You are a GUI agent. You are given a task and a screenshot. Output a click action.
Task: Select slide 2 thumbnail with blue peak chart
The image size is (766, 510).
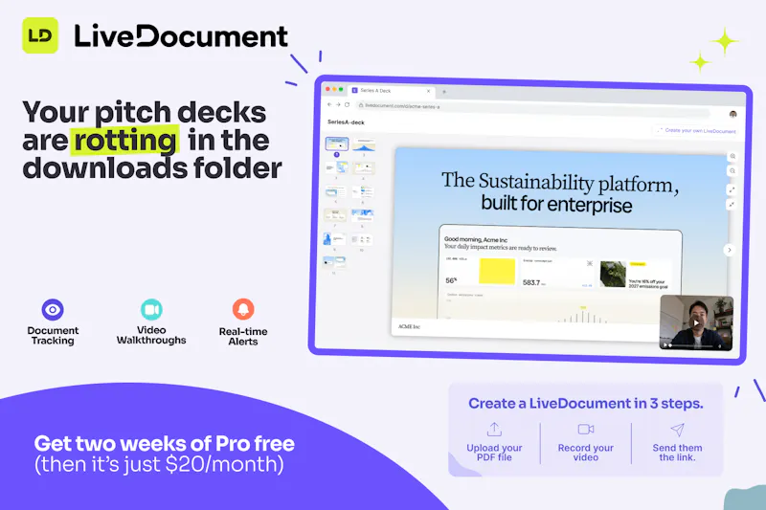pos(364,145)
